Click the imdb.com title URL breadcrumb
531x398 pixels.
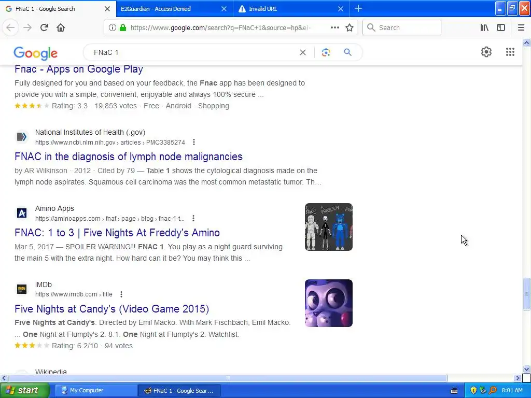click(x=74, y=294)
